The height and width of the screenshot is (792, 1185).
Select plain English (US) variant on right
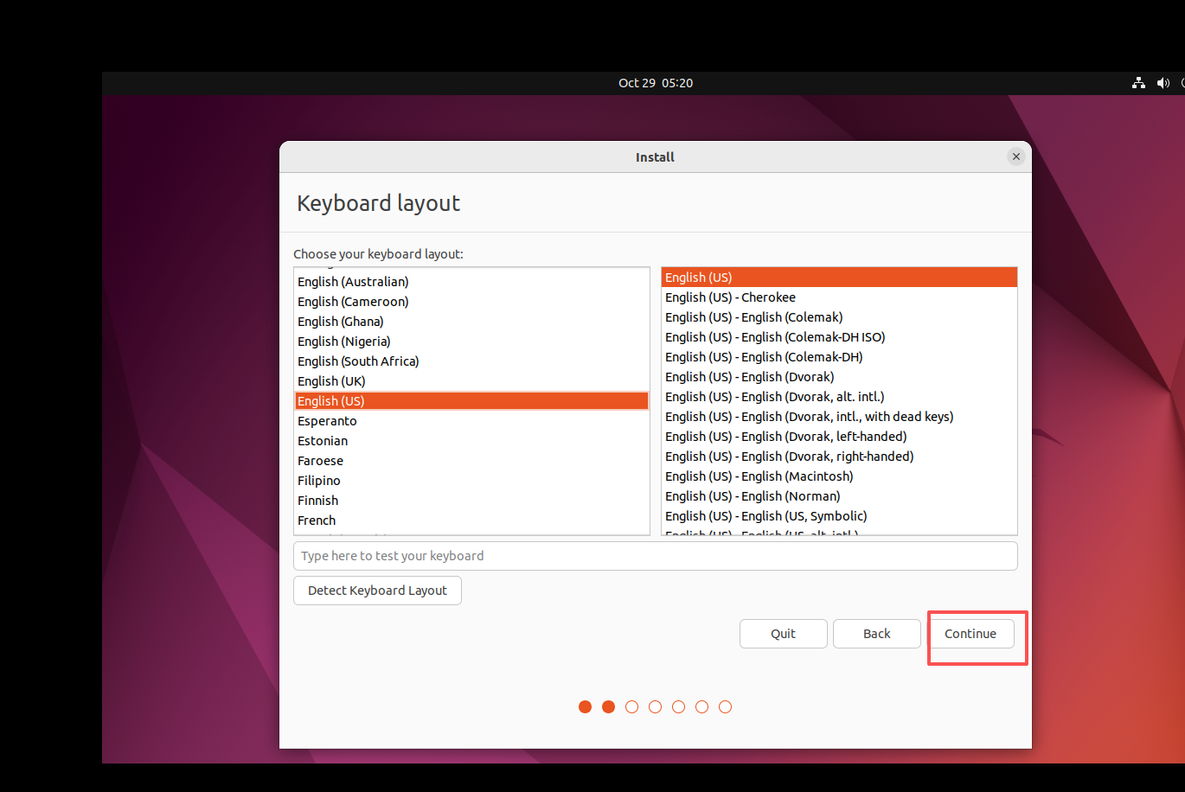click(839, 278)
